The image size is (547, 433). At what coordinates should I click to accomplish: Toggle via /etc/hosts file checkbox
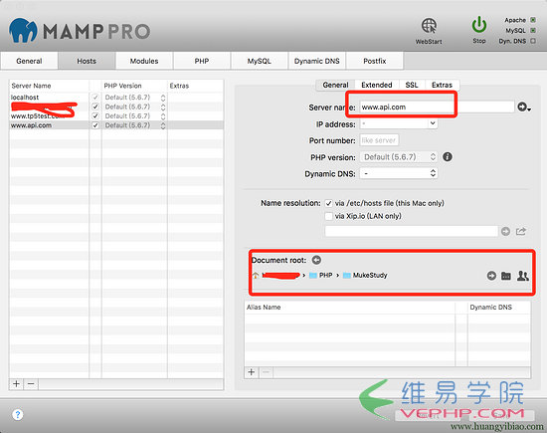pos(328,203)
